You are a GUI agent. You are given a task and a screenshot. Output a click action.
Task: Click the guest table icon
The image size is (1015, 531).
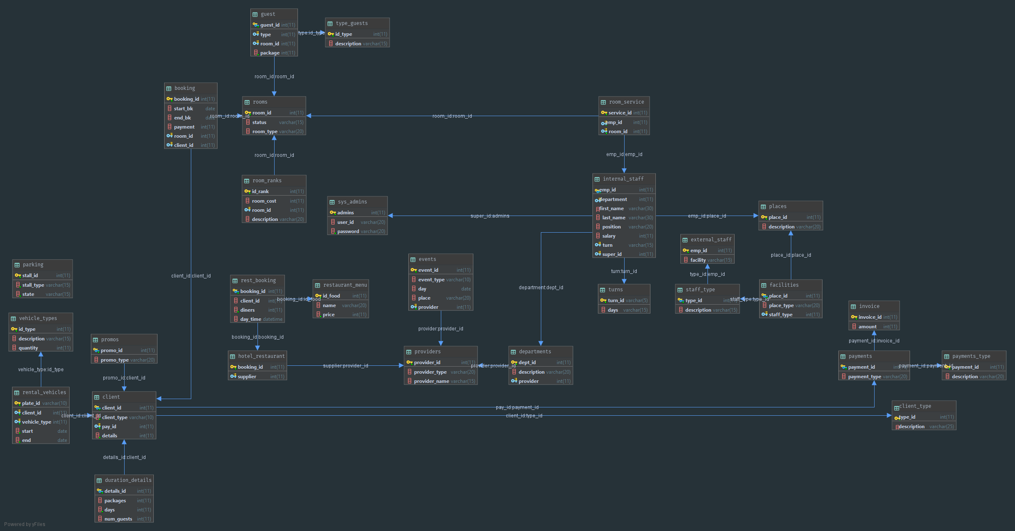coord(255,15)
